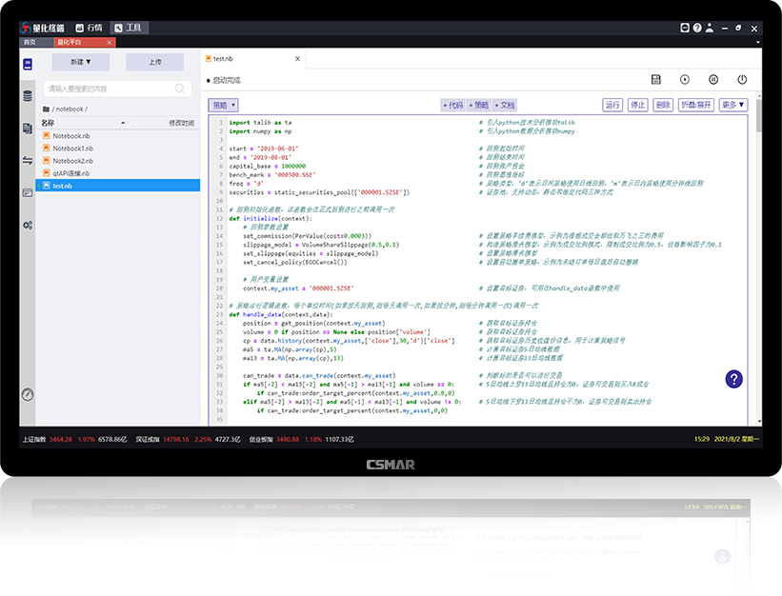Switch to the 首页 tab

coord(29,42)
